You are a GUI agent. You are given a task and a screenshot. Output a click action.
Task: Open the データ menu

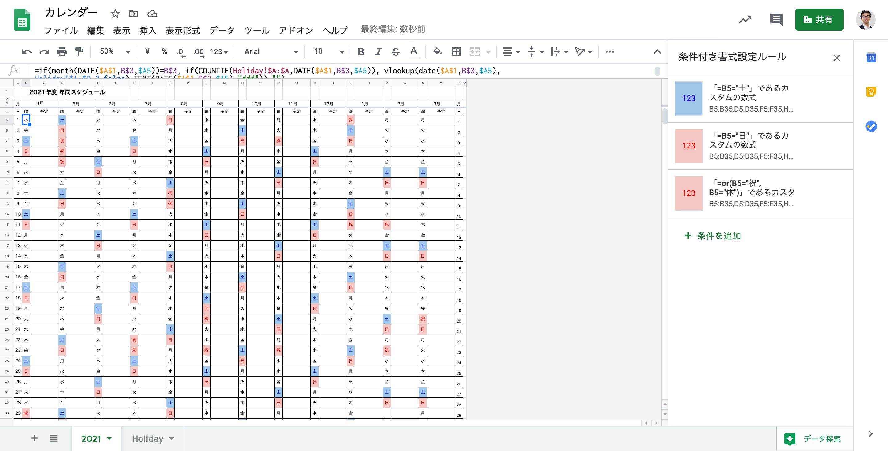tap(222, 30)
